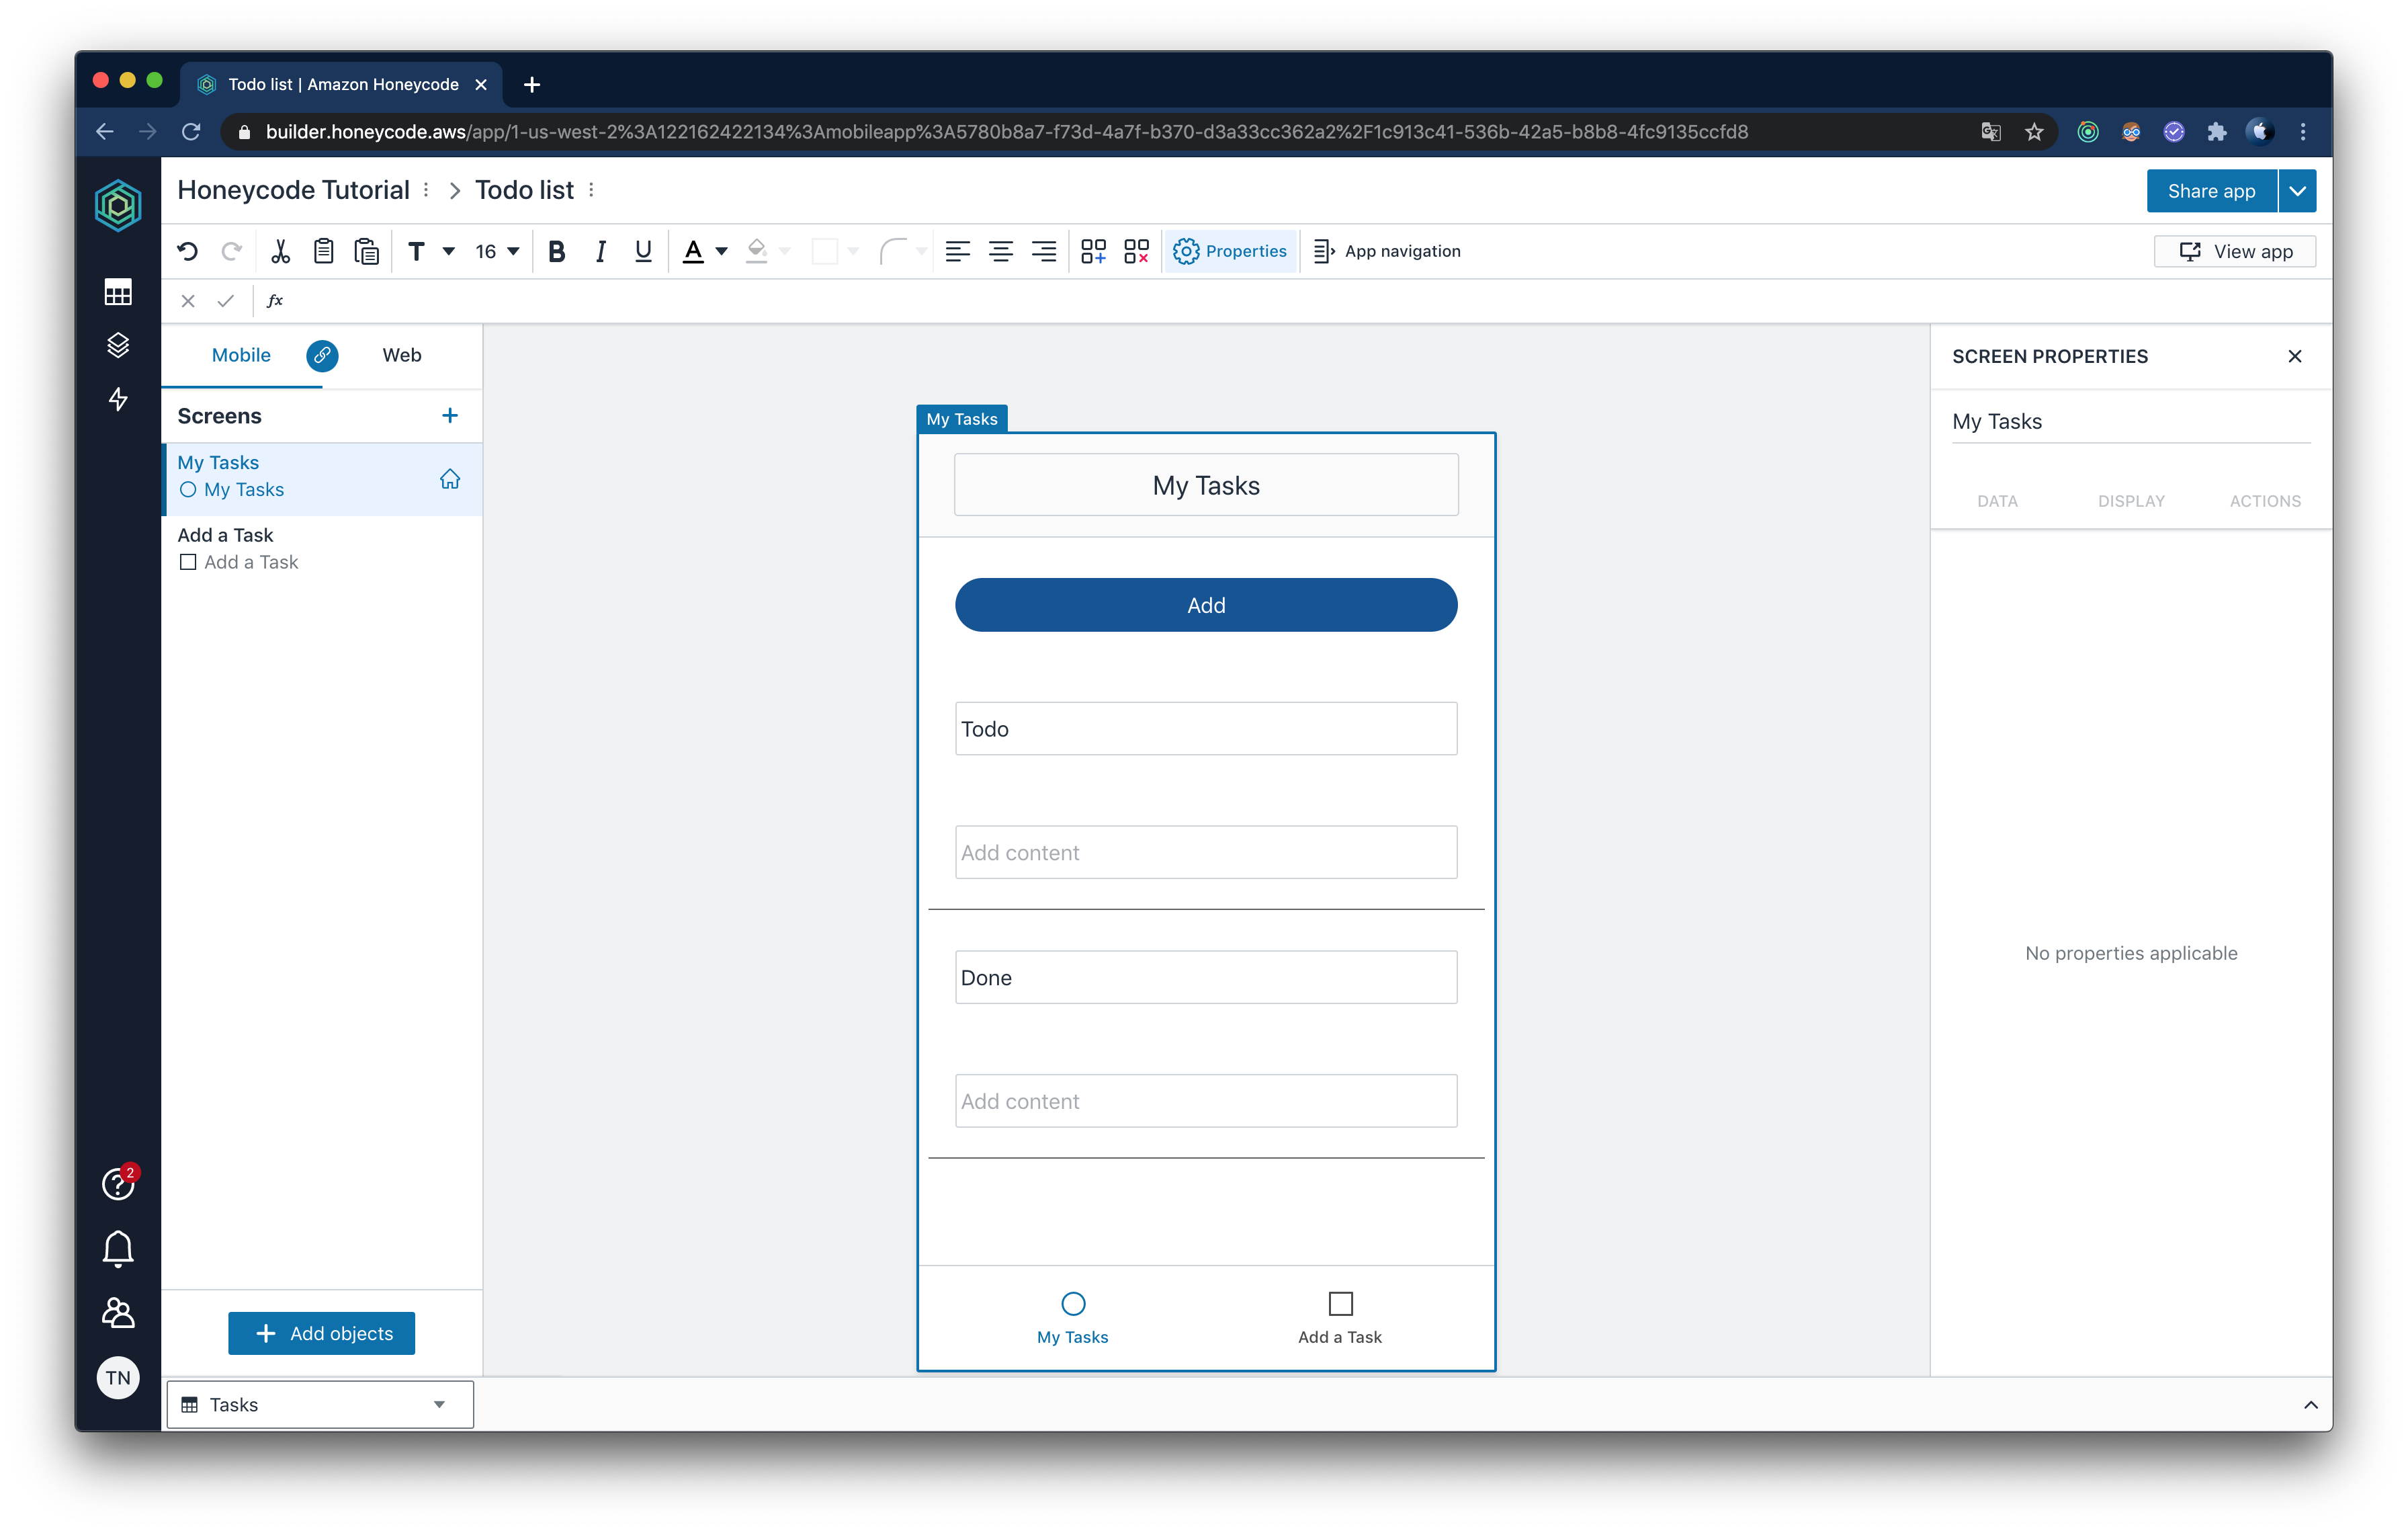Open the ACTIONS properties tab
2408x1531 pixels.
[x=2265, y=501]
